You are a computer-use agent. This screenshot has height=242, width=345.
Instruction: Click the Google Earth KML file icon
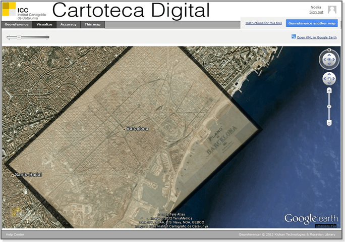click(x=294, y=37)
